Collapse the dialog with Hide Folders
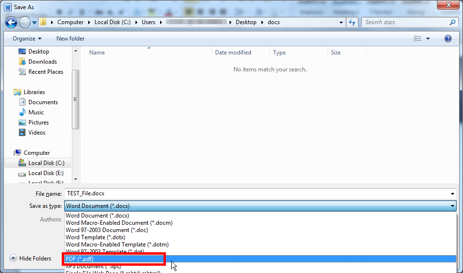This screenshot has height=273, width=463. click(30, 259)
